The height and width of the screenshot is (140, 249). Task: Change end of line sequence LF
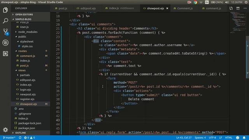221,138
